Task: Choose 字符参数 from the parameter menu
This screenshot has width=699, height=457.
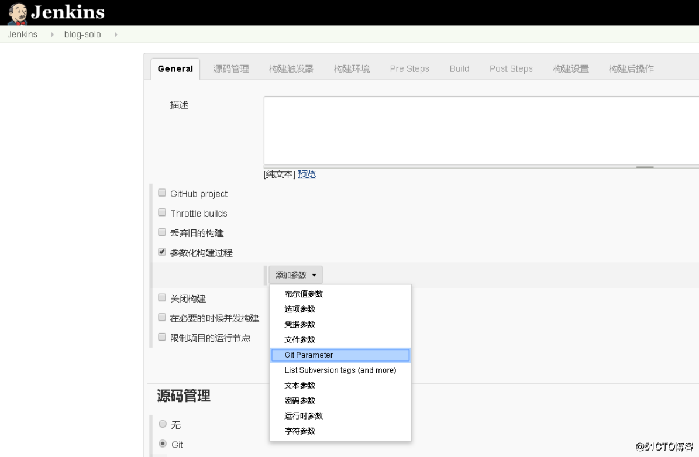Action: (340, 431)
